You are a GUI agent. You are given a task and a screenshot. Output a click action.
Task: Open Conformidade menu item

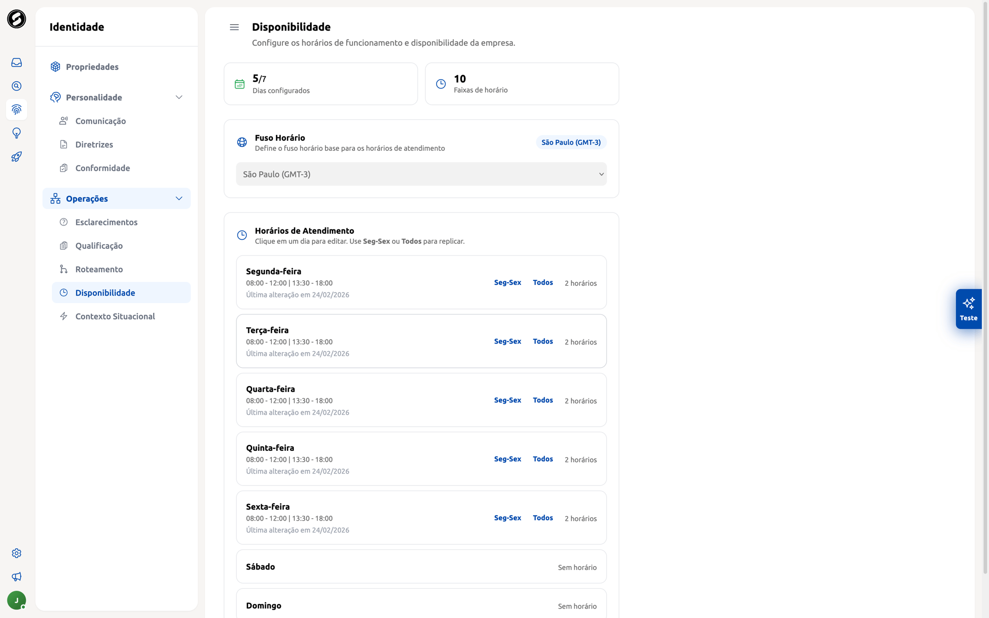coord(121,168)
